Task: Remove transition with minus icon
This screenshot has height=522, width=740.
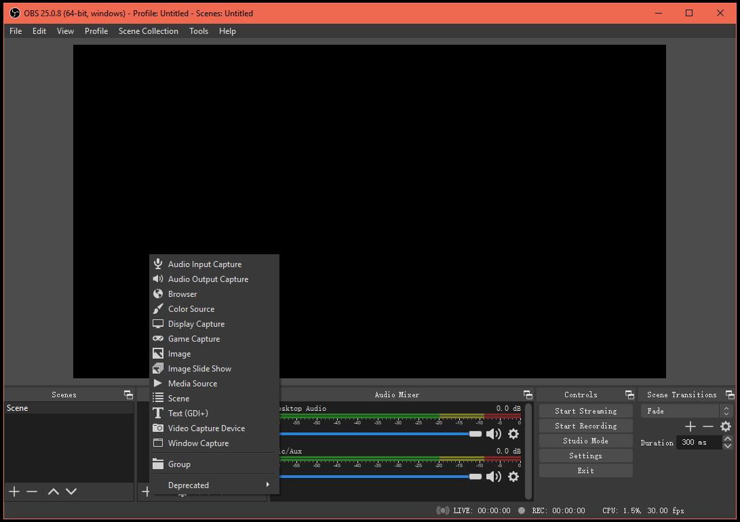Action: tap(708, 426)
